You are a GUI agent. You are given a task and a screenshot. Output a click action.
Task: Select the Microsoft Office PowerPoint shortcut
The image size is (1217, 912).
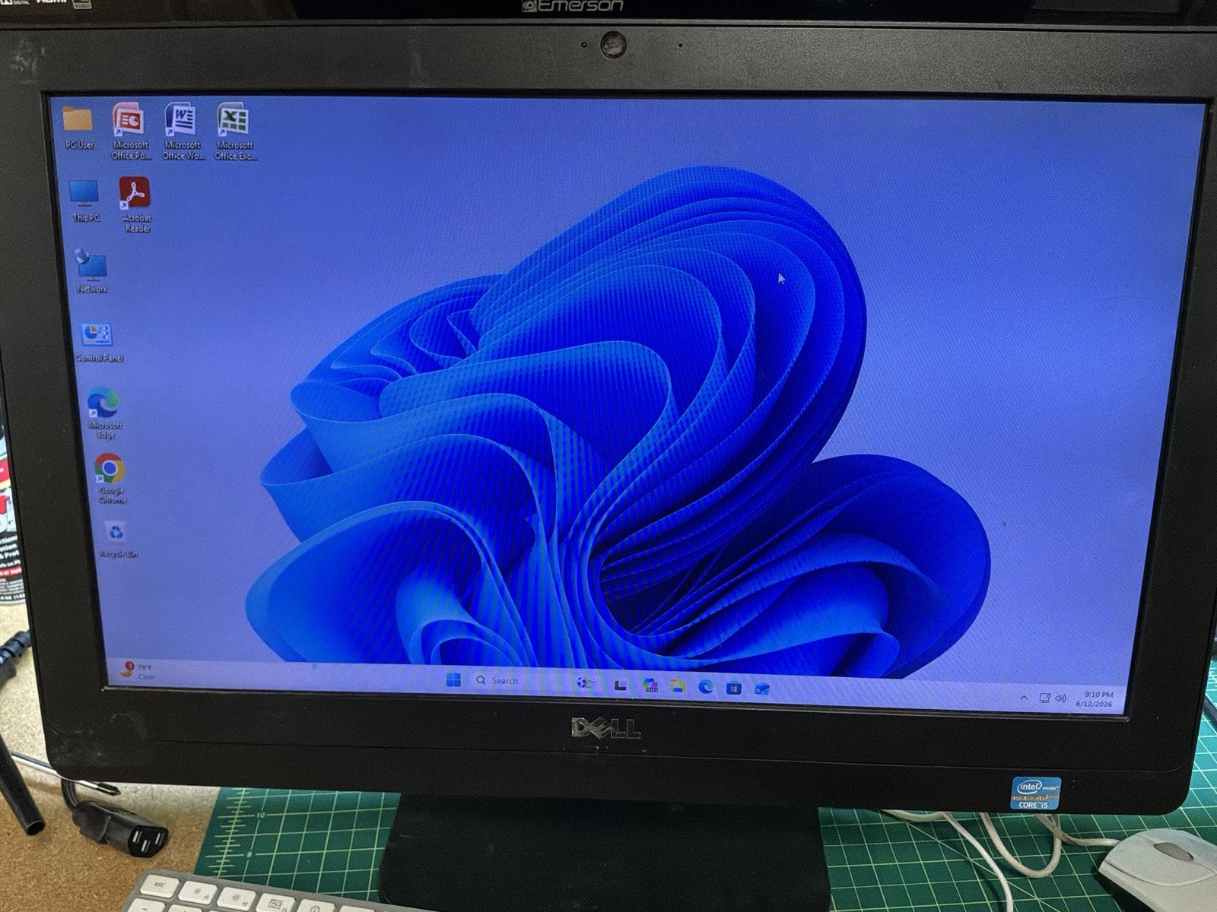point(130,131)
